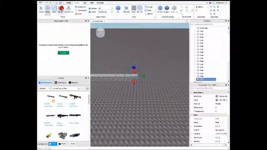Click the BrickColor swatch in Properties
Screen dimensions: 267x150
pos(217,96)
